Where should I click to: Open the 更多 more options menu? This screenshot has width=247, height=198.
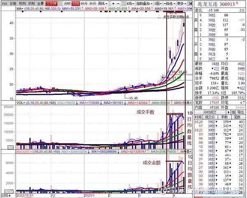click(x=181, y=3)
